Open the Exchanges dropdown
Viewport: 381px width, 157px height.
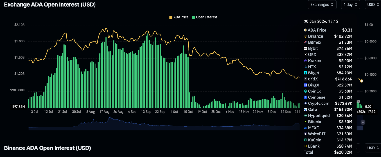tap(322, 4)
